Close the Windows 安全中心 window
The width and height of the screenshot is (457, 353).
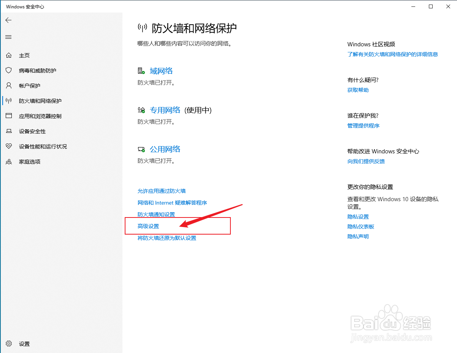[448, 6]
